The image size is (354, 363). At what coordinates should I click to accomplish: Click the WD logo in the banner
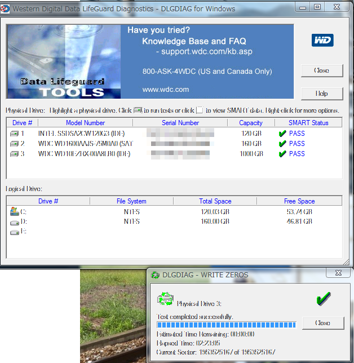coord(322,40)
